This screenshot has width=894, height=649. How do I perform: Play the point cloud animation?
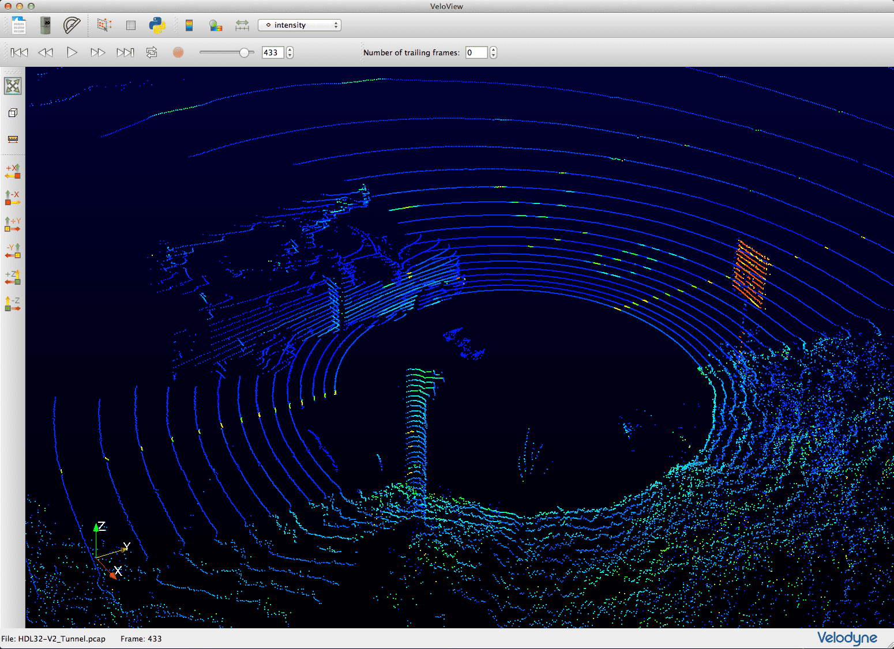(72, 52)
